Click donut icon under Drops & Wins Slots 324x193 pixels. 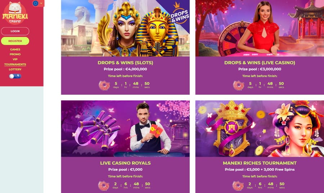click(x=104, y=85)
